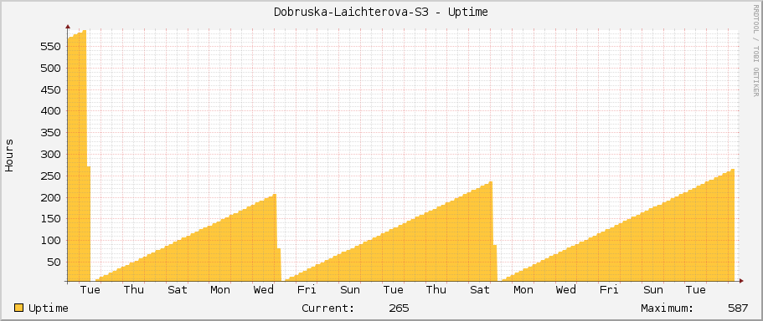The width and height of the screenshot is (763, 321).
Task: Click the Hours y-axis label
Action: 9,155
